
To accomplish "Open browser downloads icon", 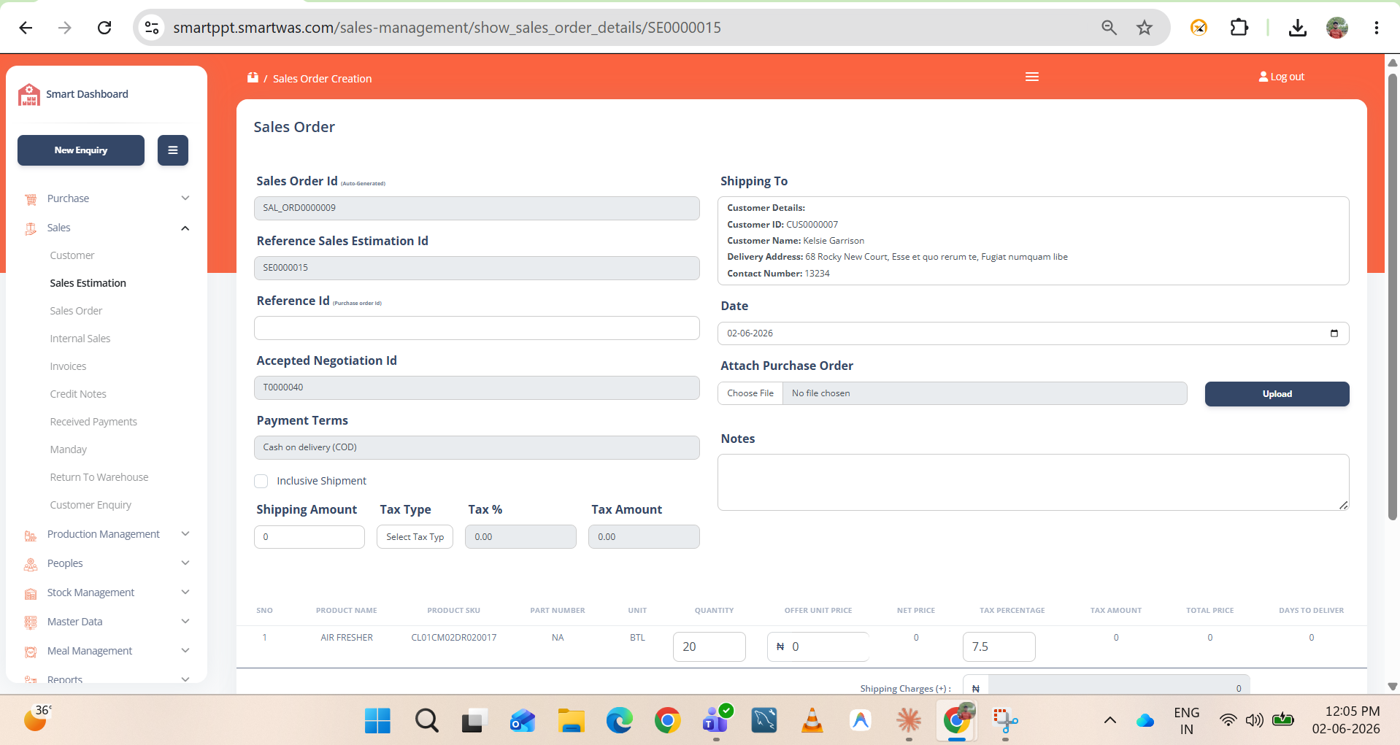I will [1298, 28].
